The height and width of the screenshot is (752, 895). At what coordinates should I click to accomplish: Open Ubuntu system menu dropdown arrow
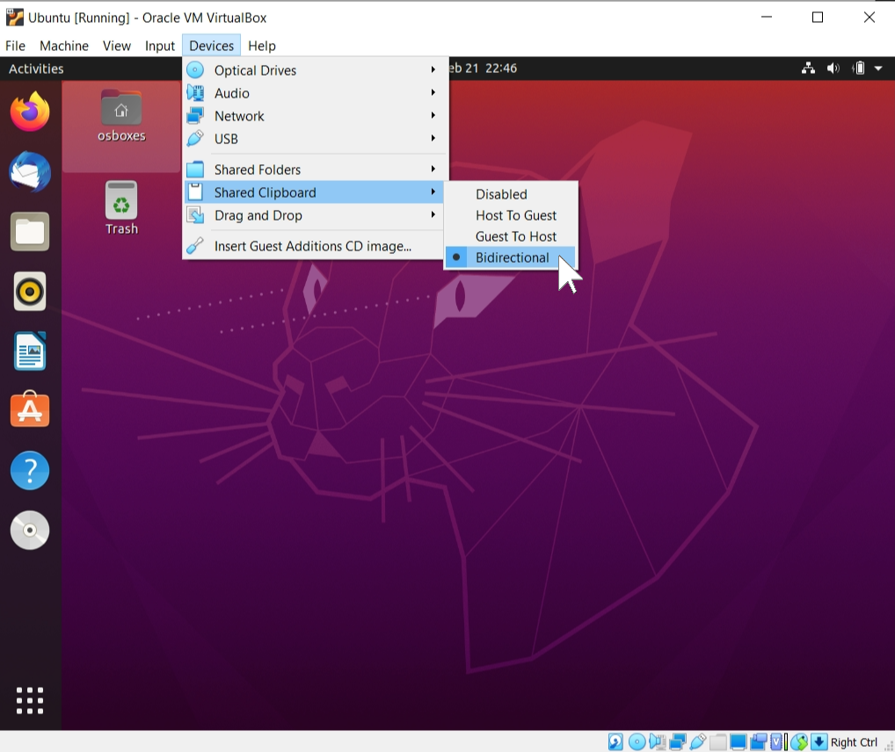[x=878, y=69]
